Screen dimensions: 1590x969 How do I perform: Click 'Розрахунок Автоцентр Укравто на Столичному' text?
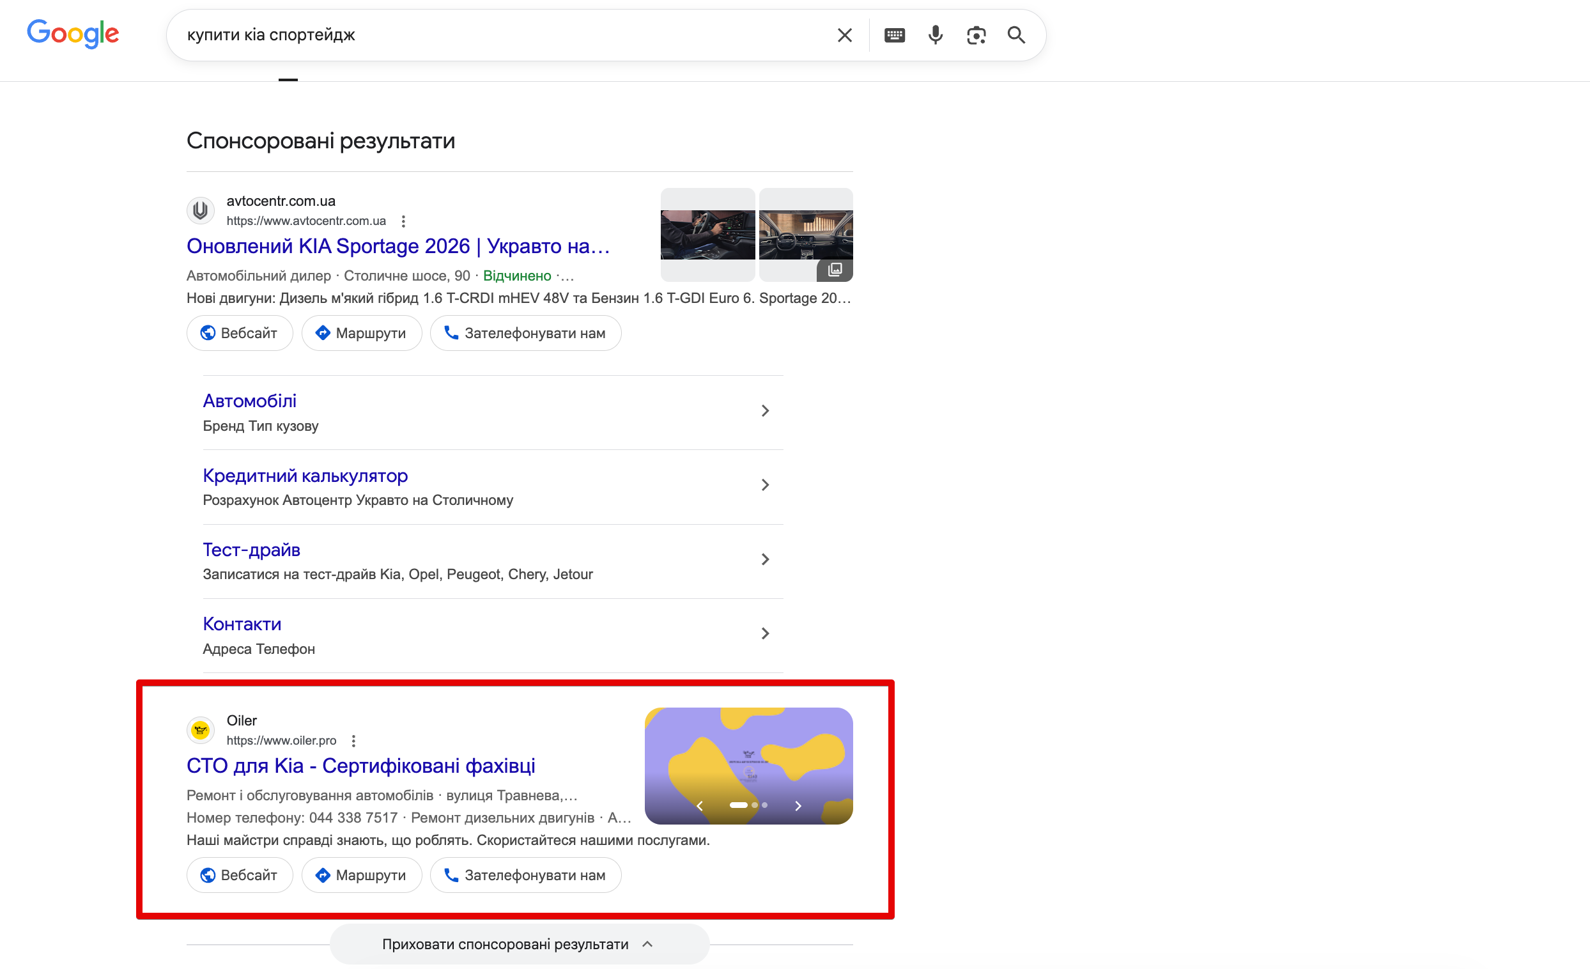[x=358, y=500]
